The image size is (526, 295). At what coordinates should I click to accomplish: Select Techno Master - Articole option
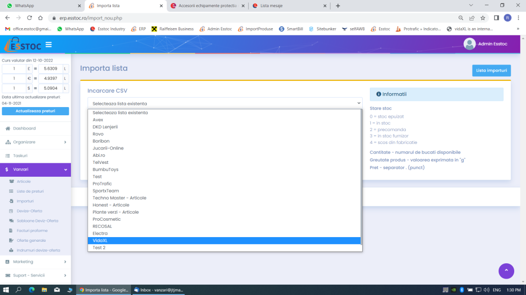click(x=224, y=198)
